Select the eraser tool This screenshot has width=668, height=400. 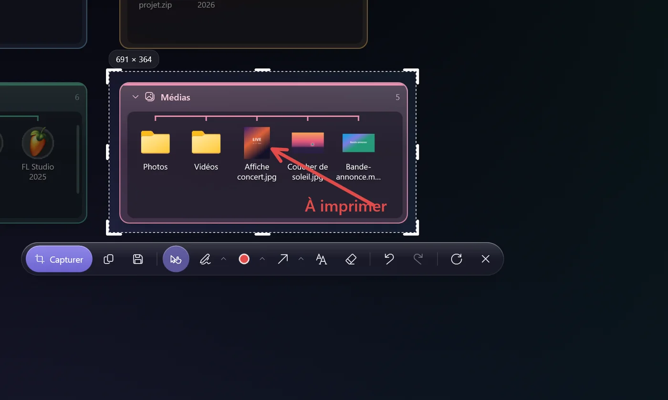click(351, 259)
